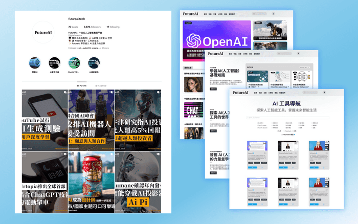Open the AI Studios card in the first row

coord(319,155)
